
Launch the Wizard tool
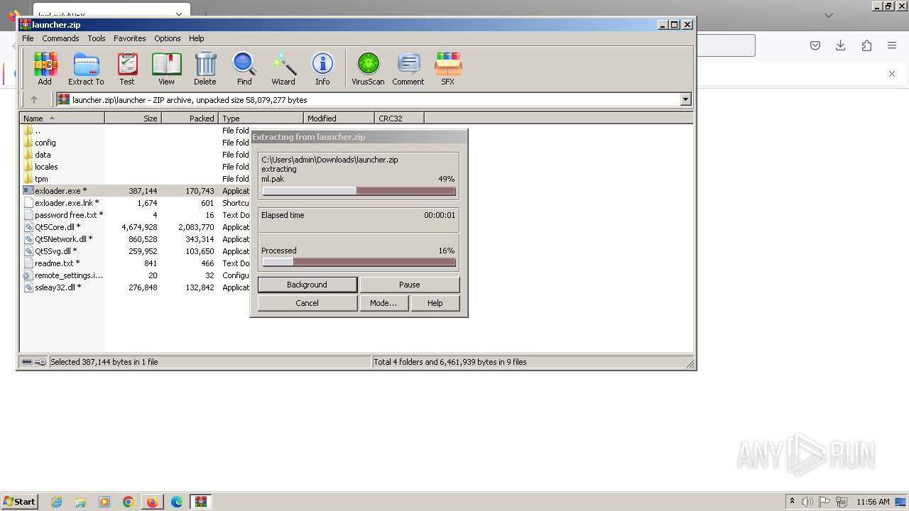(x=283, y=69)
